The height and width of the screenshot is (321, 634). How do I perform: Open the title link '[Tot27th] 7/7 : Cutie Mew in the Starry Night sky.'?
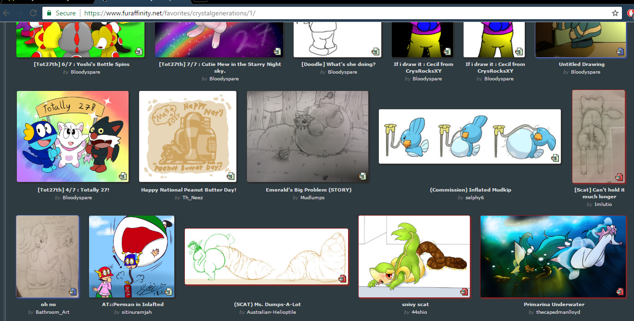point(220,67)
